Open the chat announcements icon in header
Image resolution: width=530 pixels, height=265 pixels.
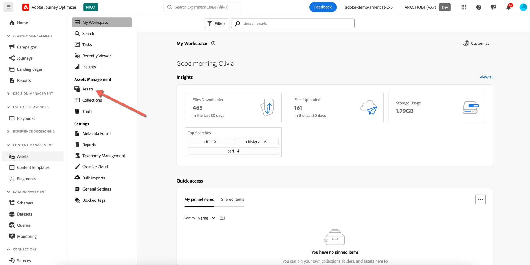click(493, 7)
